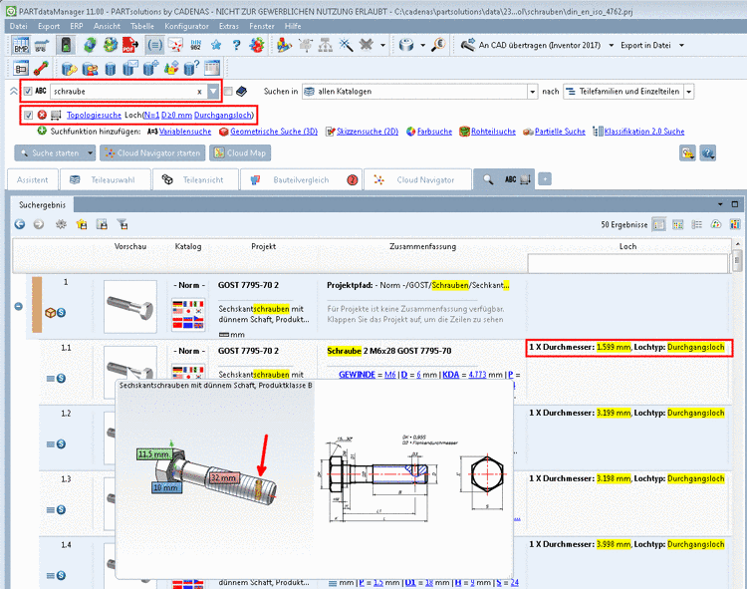Toggle the traffic light status icon
Screen dimensions: 747x589
(66, 45)
